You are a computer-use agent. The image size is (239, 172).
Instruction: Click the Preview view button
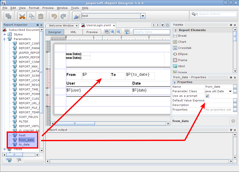92,32
